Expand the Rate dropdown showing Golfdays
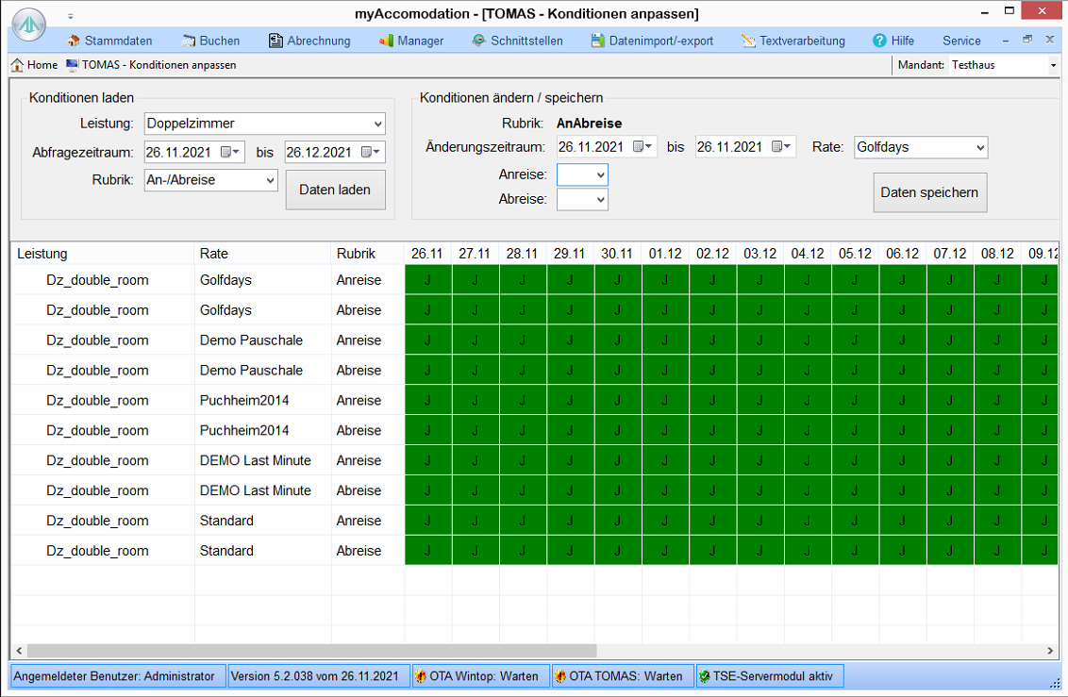This screenshot has width=1068, height=697. tap(979, 147)
